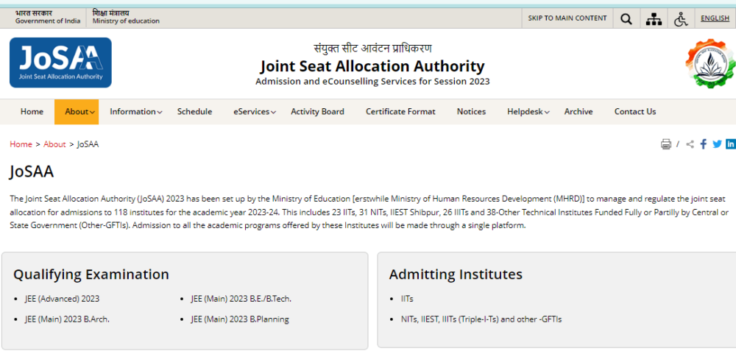
Task: Click Joint Seat Allocation Authority heading
Action: coord(372,66)
